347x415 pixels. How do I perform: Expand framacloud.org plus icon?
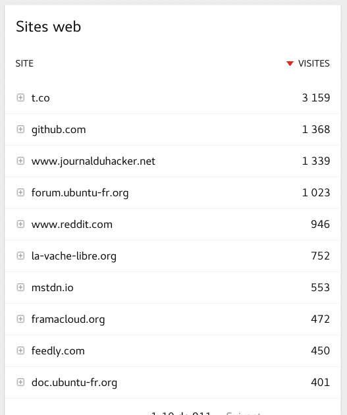(x=20, y=319)
